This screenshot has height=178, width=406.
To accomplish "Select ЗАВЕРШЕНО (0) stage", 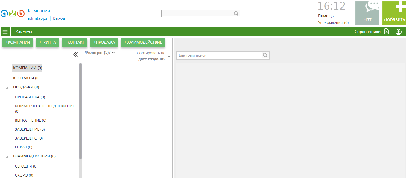I will point(29,138).
